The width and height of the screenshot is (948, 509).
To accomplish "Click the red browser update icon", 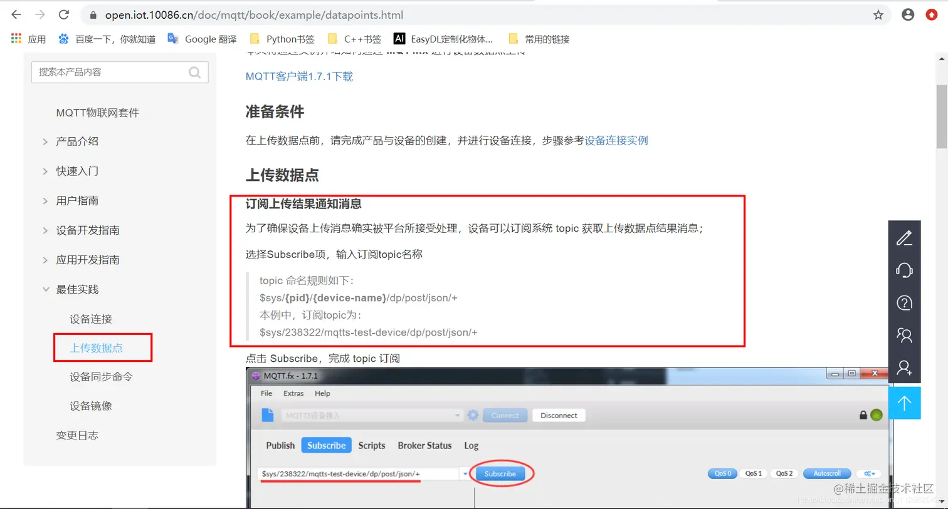I will coord(932,14).
